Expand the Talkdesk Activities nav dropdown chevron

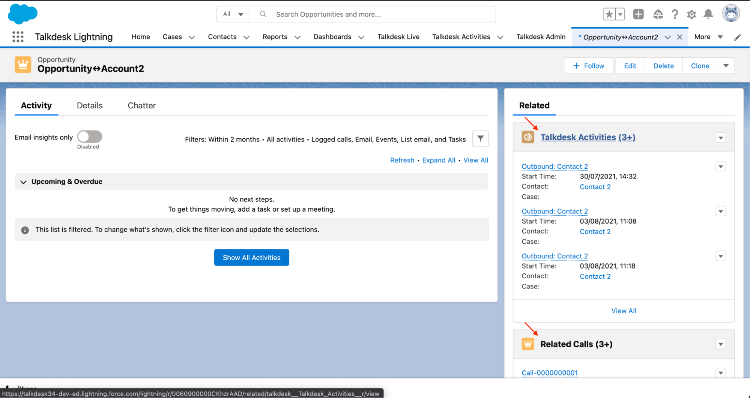500,37
